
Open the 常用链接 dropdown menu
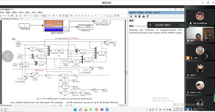pos(141,13)
